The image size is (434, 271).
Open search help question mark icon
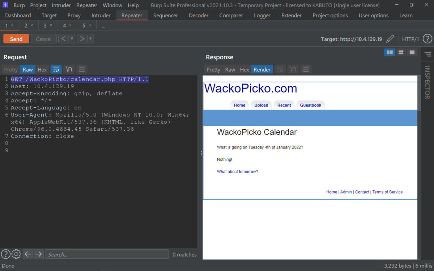[x=5, y=254]
